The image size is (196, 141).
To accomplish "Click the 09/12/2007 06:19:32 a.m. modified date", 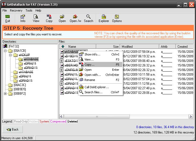I will click(139, 56).
